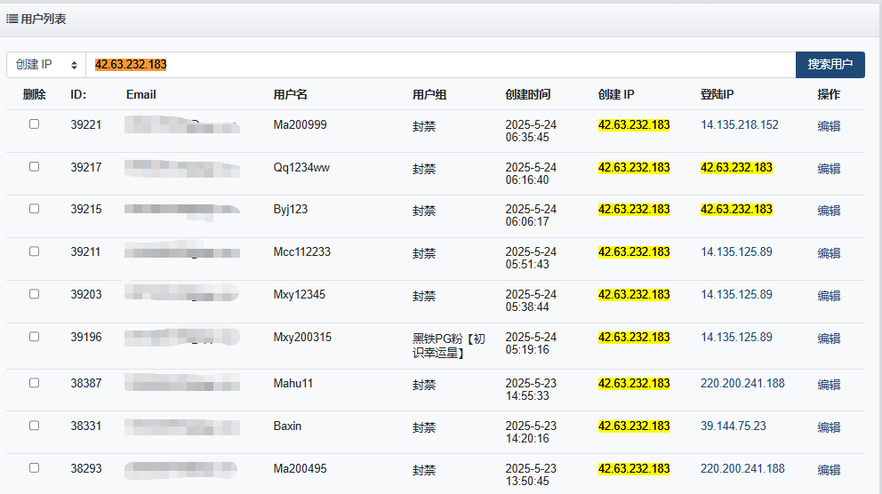Viewport: 882px width, 494px height.
Task: Click login IP 220.200.241.188 for Mahu11
Action: click(742, 384)
